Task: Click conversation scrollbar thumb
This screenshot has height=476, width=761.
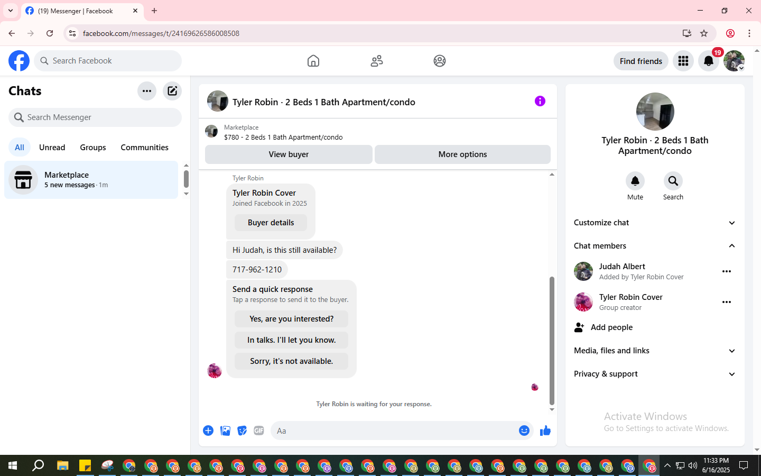Action: point(552,341)
